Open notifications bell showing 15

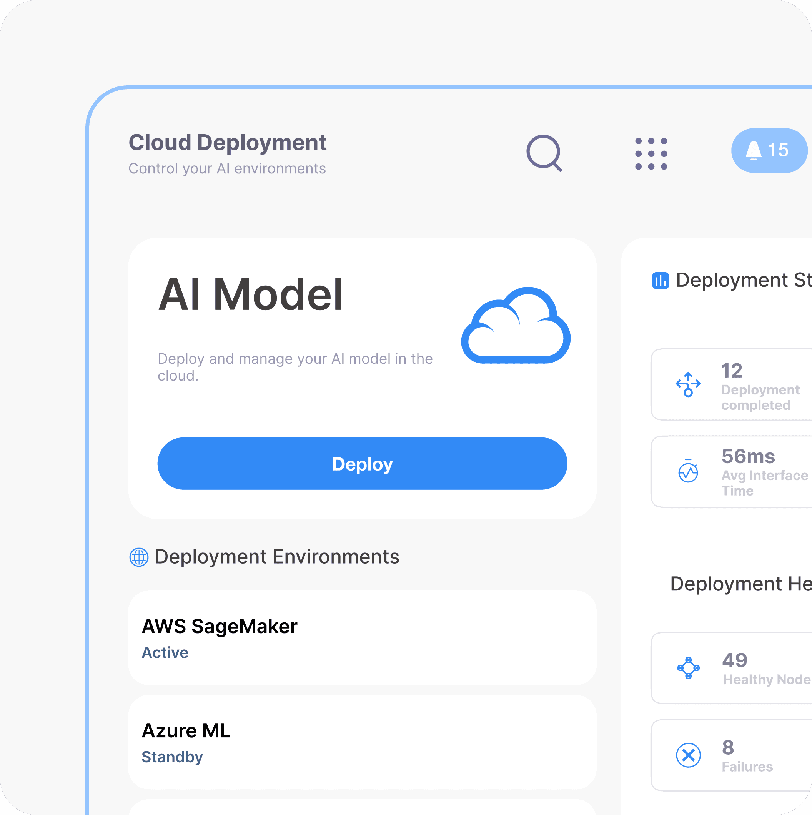click(x=769, y=150)
